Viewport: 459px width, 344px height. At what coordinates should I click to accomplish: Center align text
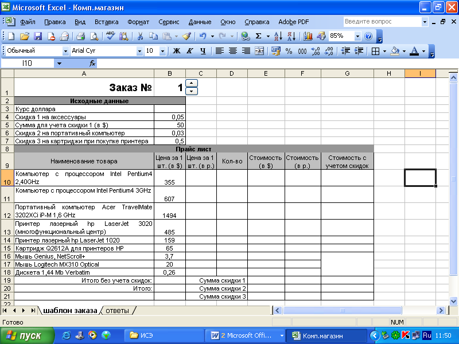click(x=233, y=51)
